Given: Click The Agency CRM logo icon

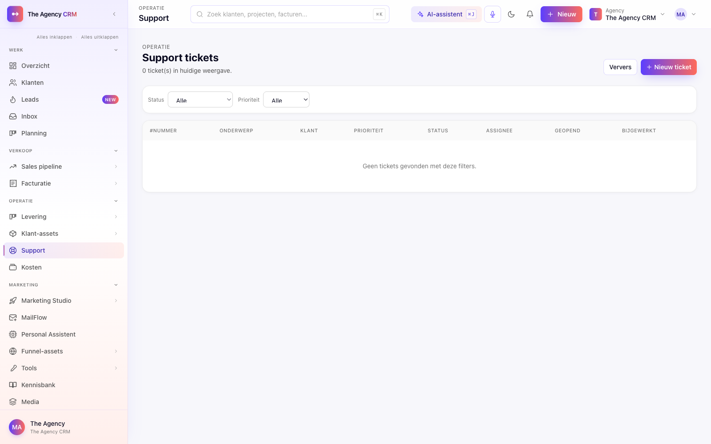Looking at the screenshot, I should click(15, 14).
